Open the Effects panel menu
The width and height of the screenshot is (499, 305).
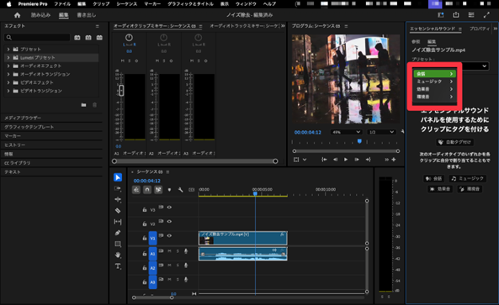pos(98,26)
